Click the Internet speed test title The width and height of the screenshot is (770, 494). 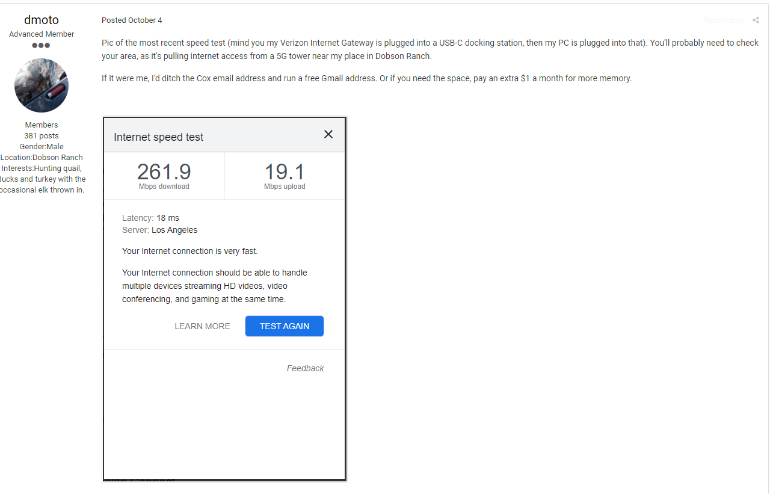click(x=159, y=137)
